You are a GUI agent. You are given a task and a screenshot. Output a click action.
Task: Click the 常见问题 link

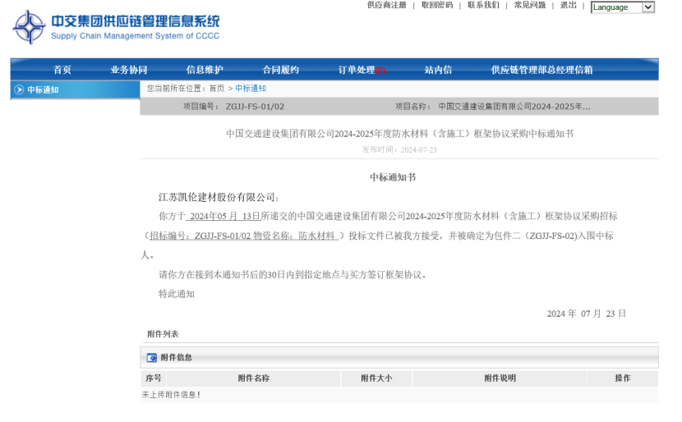[530, 5]
